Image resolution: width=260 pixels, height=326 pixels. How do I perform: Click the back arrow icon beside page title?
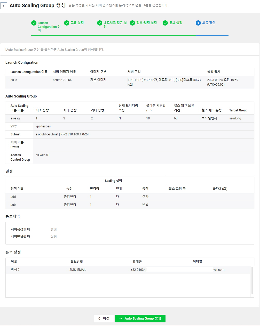pos(4,6)
